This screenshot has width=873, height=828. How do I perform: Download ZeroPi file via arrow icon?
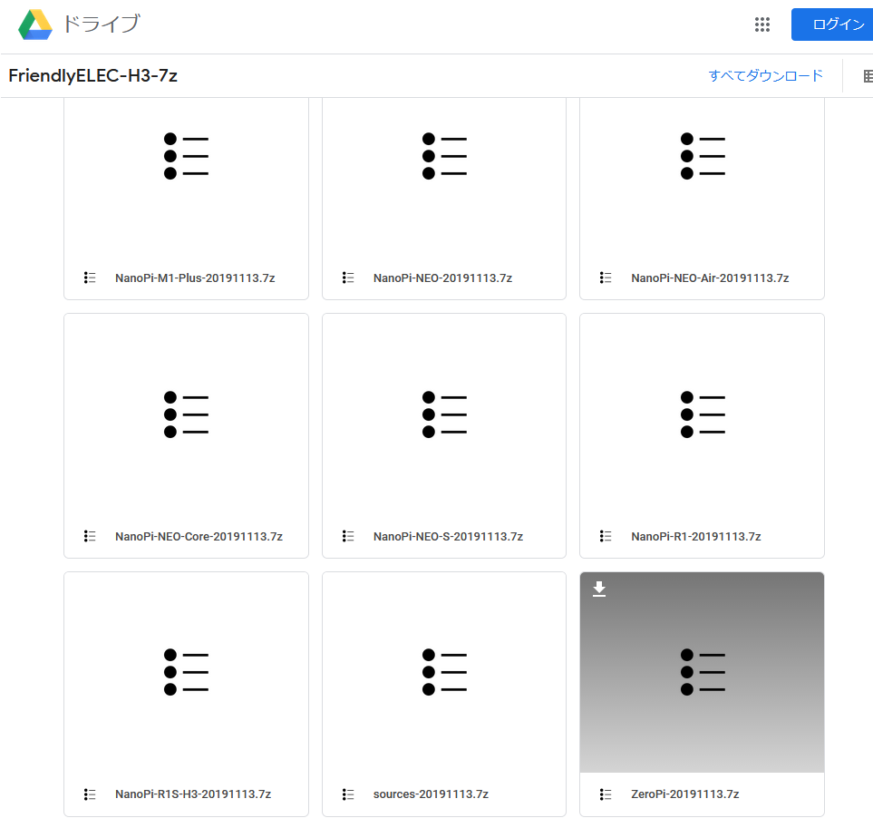[x=599, y=589]
